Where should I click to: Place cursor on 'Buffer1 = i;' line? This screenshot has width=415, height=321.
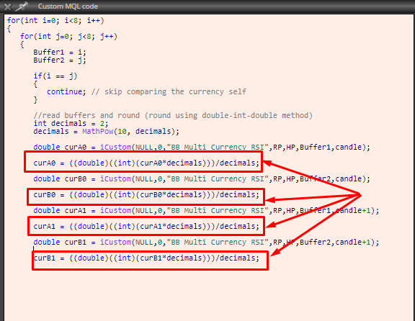[60, 52]
